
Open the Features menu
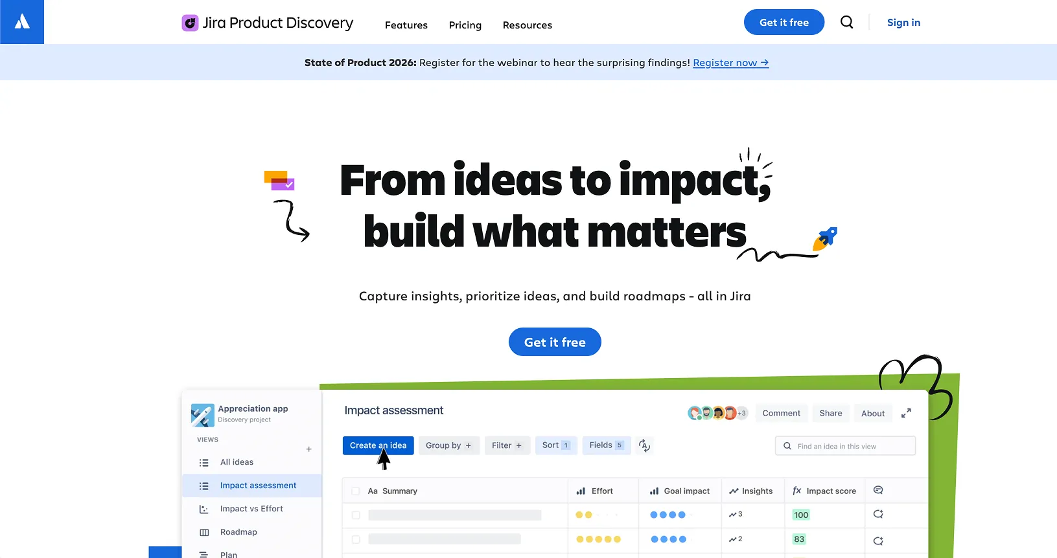(x=406, y=25)
